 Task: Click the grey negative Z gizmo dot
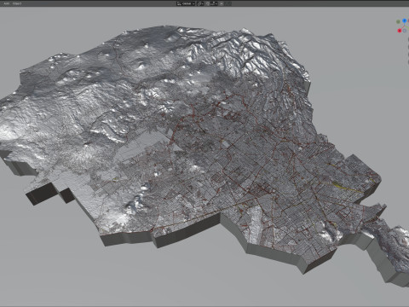pos(405,31)
